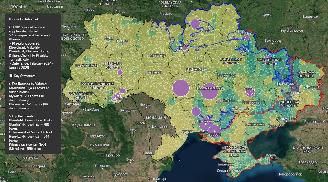Image resolution: width=328 pixels, height=182 pixels.
Task: Click the 'Key Statistics:' heading text
Action: pyautogui.click(x=25, y=76)
